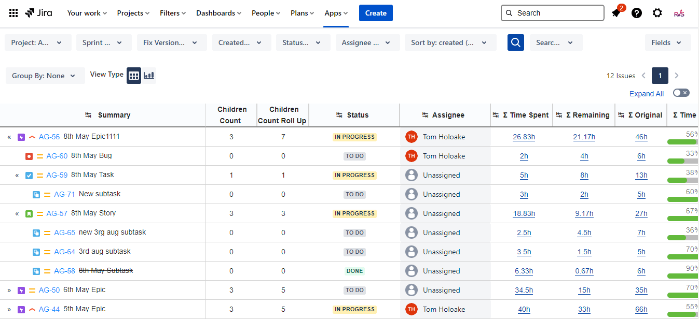Select the table view type icon
699x319 pixels.
[x=133, y=75]
